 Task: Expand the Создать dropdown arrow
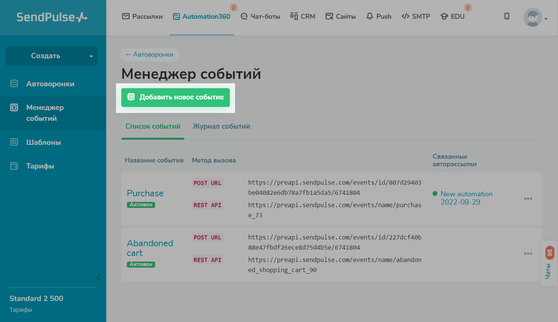[x=91, y=56]
